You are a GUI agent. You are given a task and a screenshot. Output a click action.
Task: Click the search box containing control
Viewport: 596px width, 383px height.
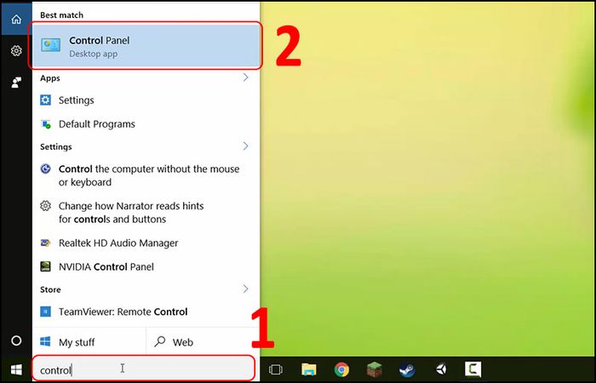143,369
